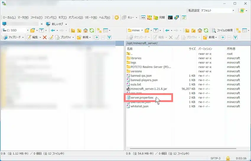Expand the アップロード upload dropdown arrow

click(23, 37)
